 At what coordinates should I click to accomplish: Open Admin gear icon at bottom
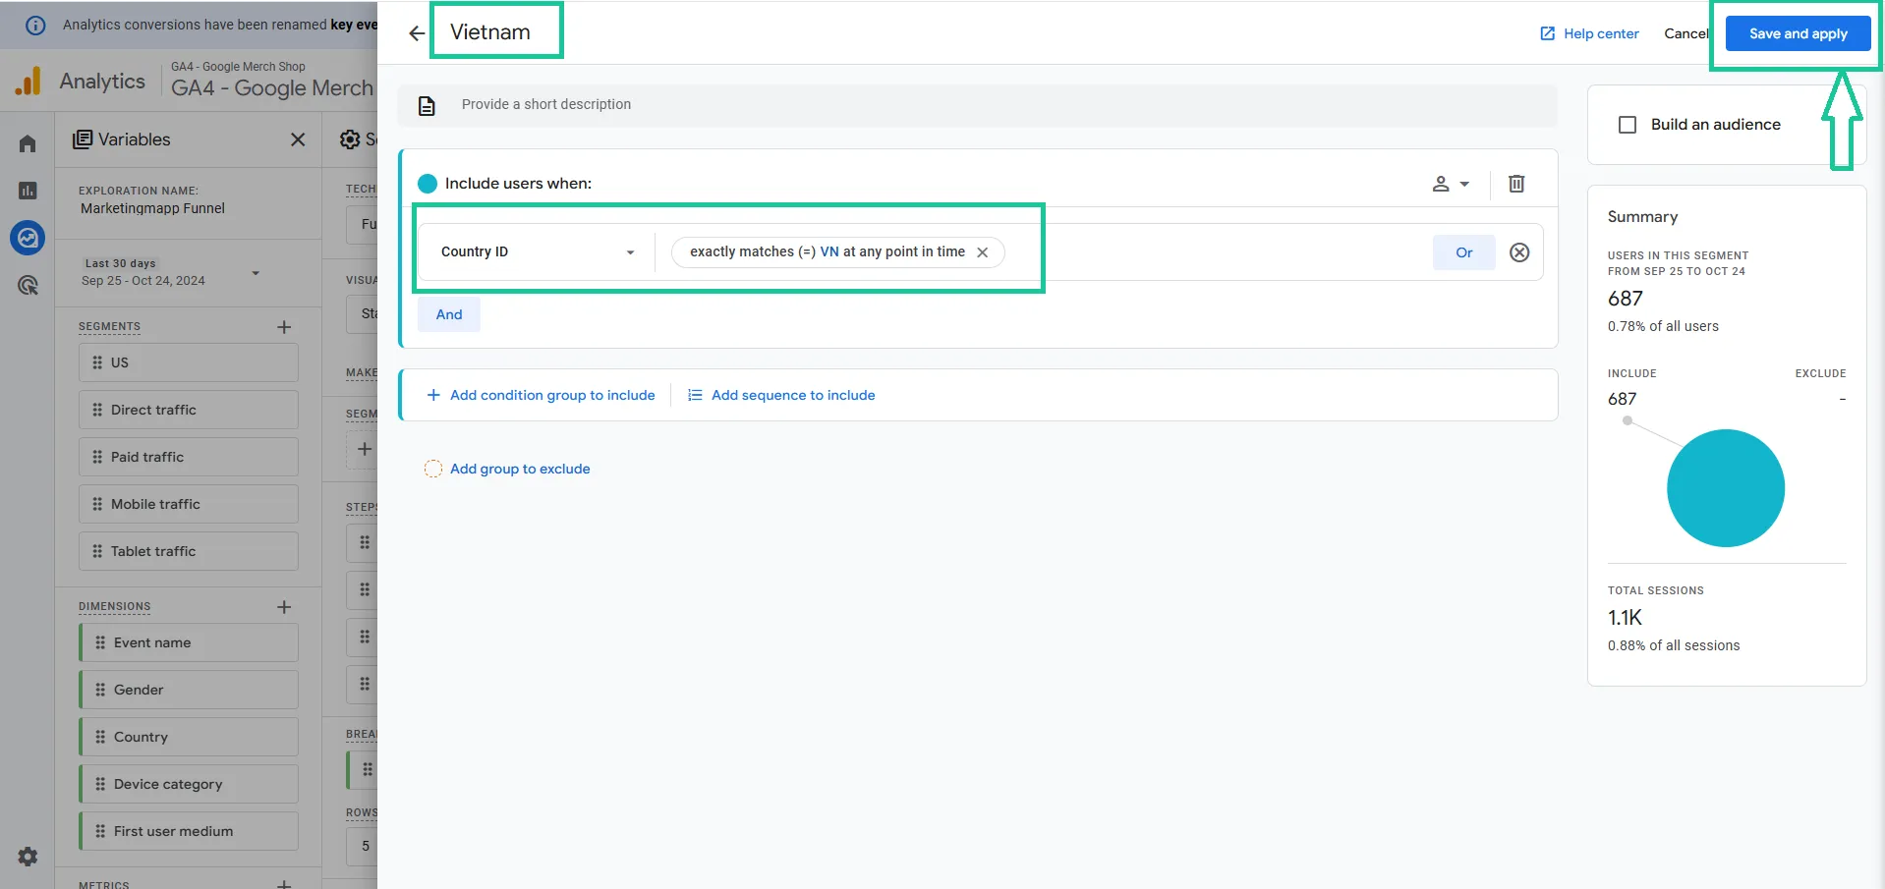point(28,857)
